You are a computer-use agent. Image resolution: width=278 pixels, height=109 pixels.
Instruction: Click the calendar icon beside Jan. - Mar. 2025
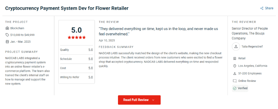click(x=7, y=42)
